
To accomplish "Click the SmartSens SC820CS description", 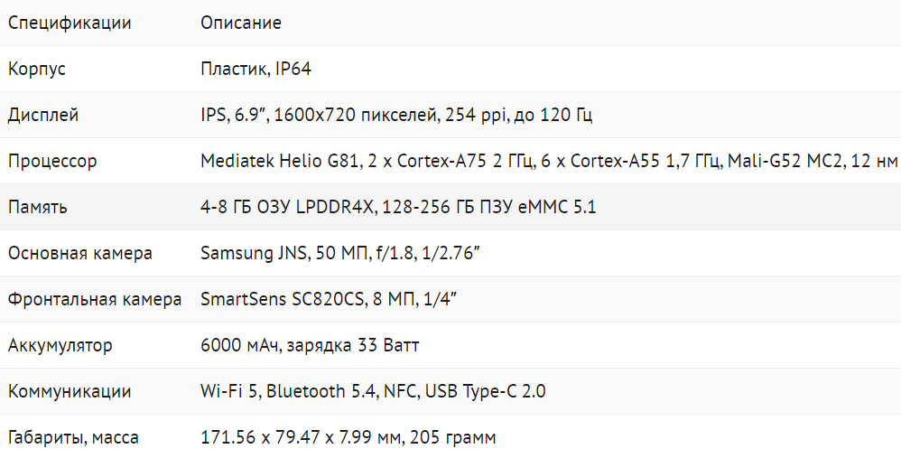I will [329, 300].
